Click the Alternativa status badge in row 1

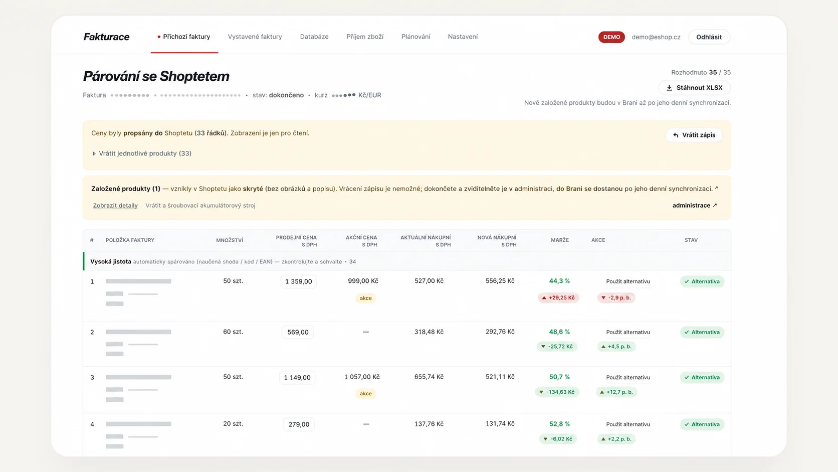point(702,281)
